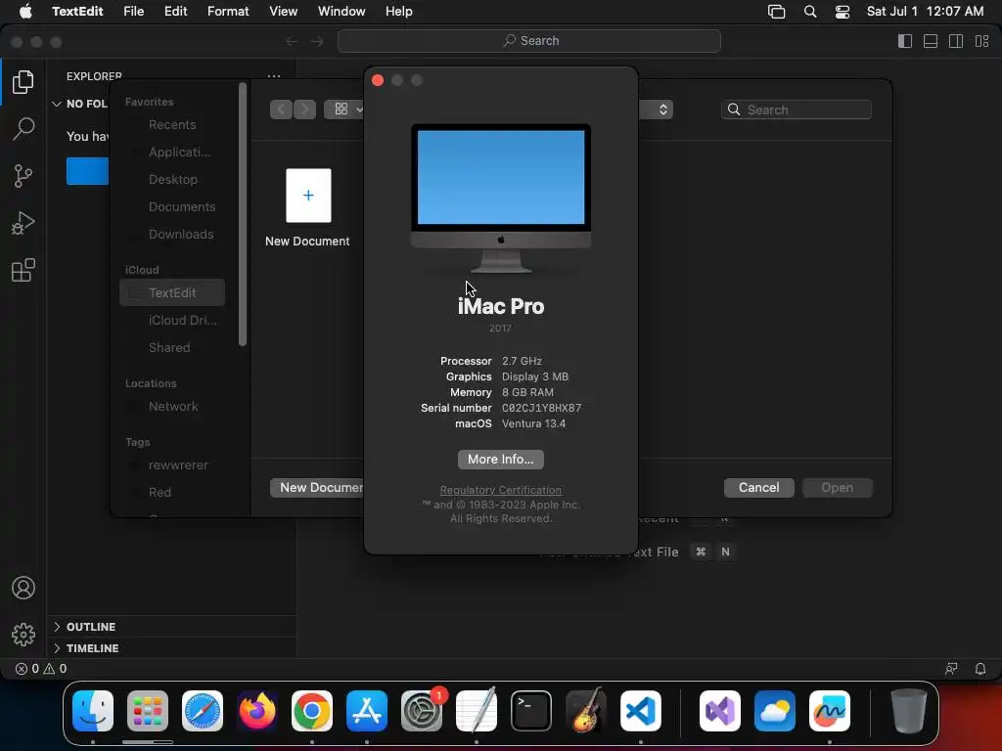
Task: Open Control Center in menu bar
Action: pyautogui.click(x=843, y=12)
